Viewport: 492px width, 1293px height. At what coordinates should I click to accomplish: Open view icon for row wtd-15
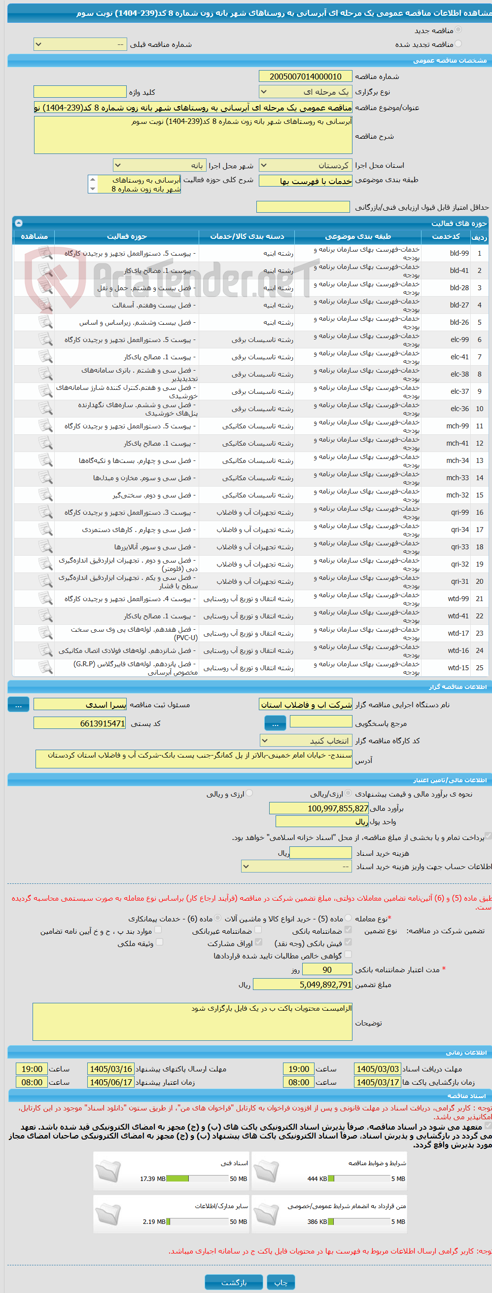(x=46, y=669)
